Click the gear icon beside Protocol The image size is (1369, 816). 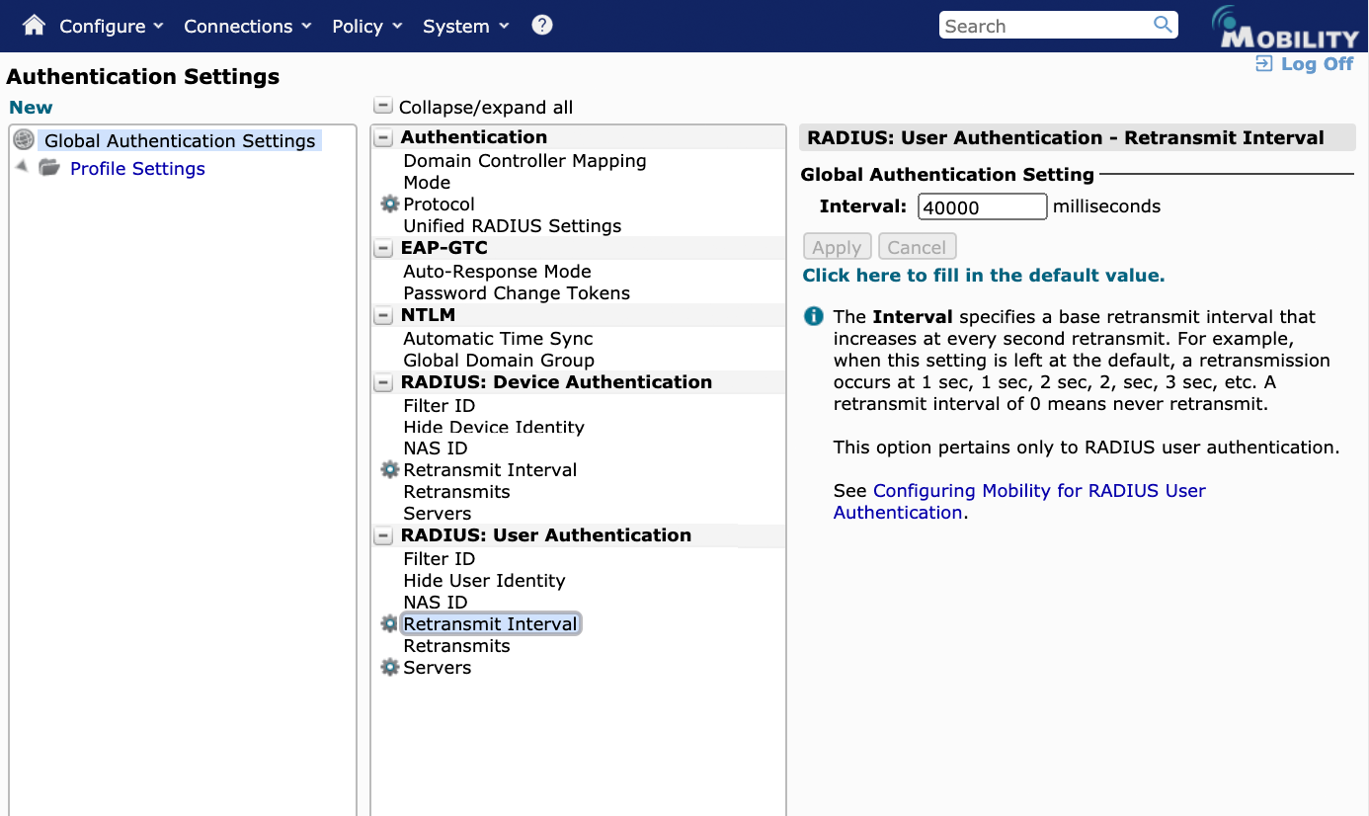390,204
